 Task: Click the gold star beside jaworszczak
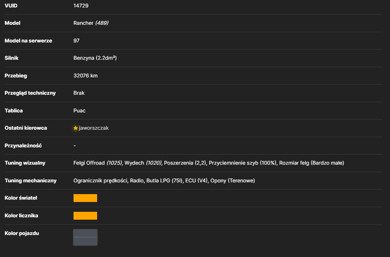75,128
